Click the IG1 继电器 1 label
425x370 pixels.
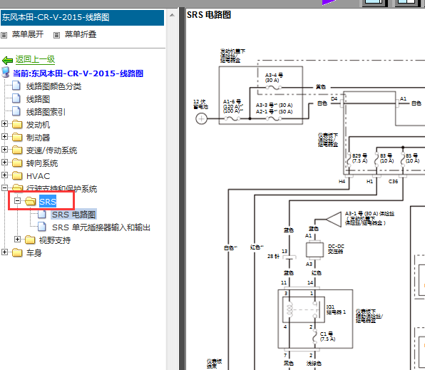(x=336, y=309)
